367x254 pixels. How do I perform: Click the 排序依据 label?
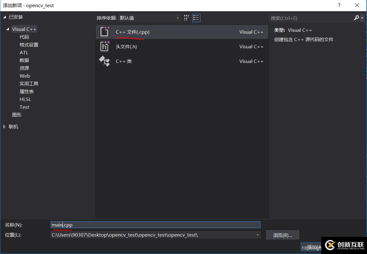[x=106, y=18]
